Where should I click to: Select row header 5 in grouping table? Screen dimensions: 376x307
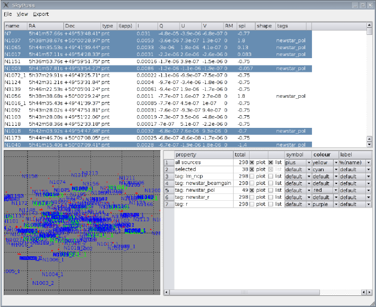click(x=168, y=190)
